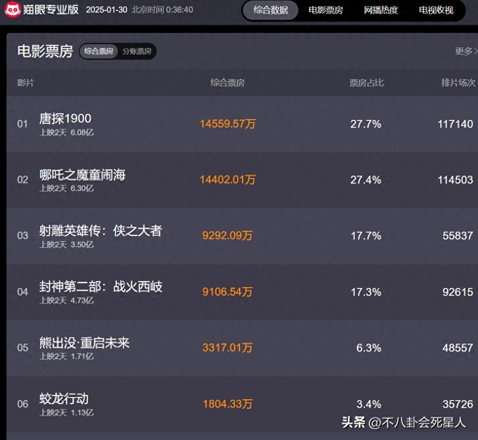Open 蛟龙行动 movie details

tap(64, 399)
